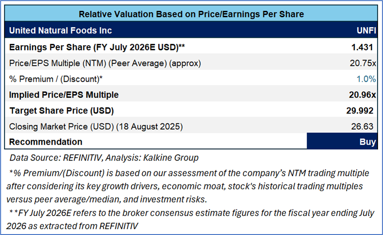Click the Relative Valuation table title
This screenshot has width=383, height=235.
191,14
